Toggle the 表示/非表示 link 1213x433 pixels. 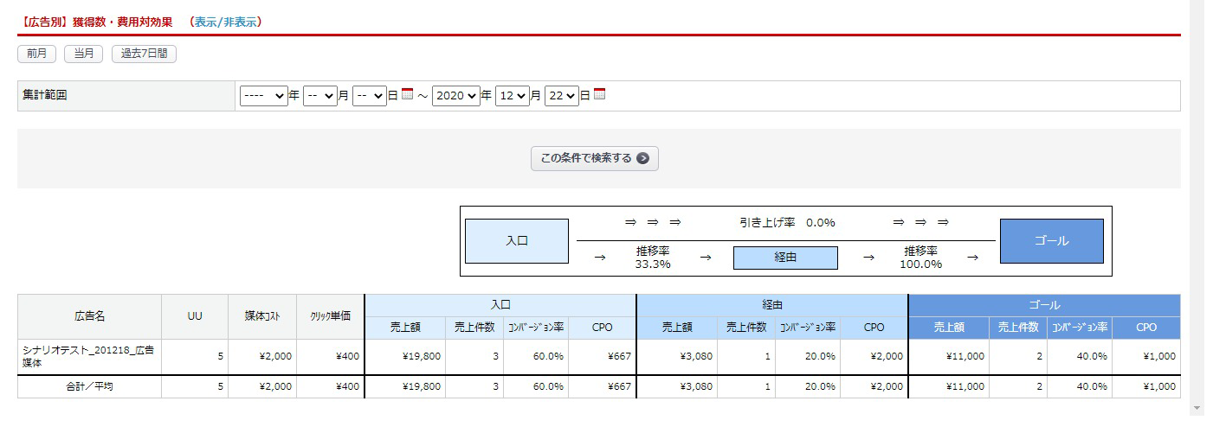(227, 22)
